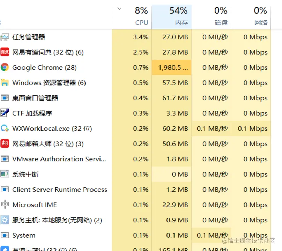282x251 pixels.
Task: Click the Google Chrome icon
Action: pyautogui.click(x=5, y=68)
